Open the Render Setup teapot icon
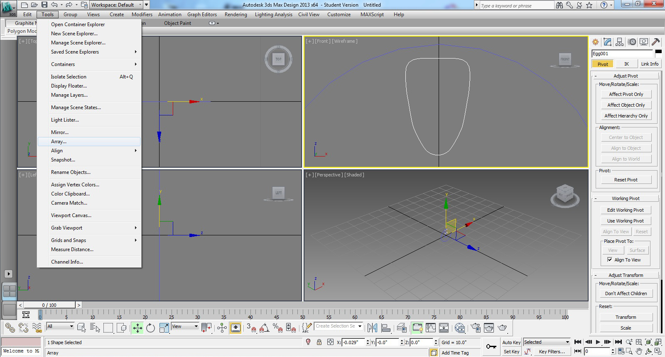 (476, 328)
